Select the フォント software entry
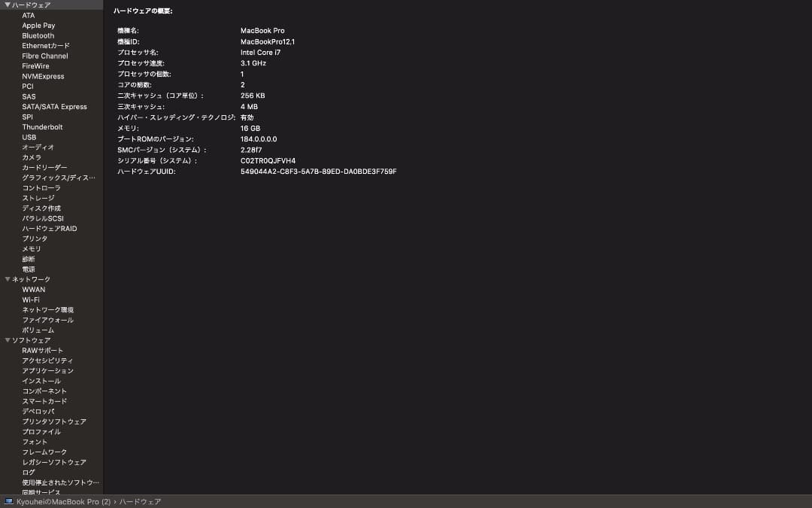The image size is (812, 508). point(34,442)
